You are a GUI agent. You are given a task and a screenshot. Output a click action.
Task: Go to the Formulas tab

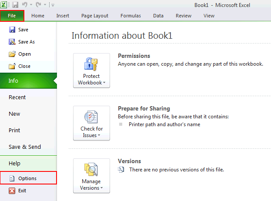click(130, 16)
